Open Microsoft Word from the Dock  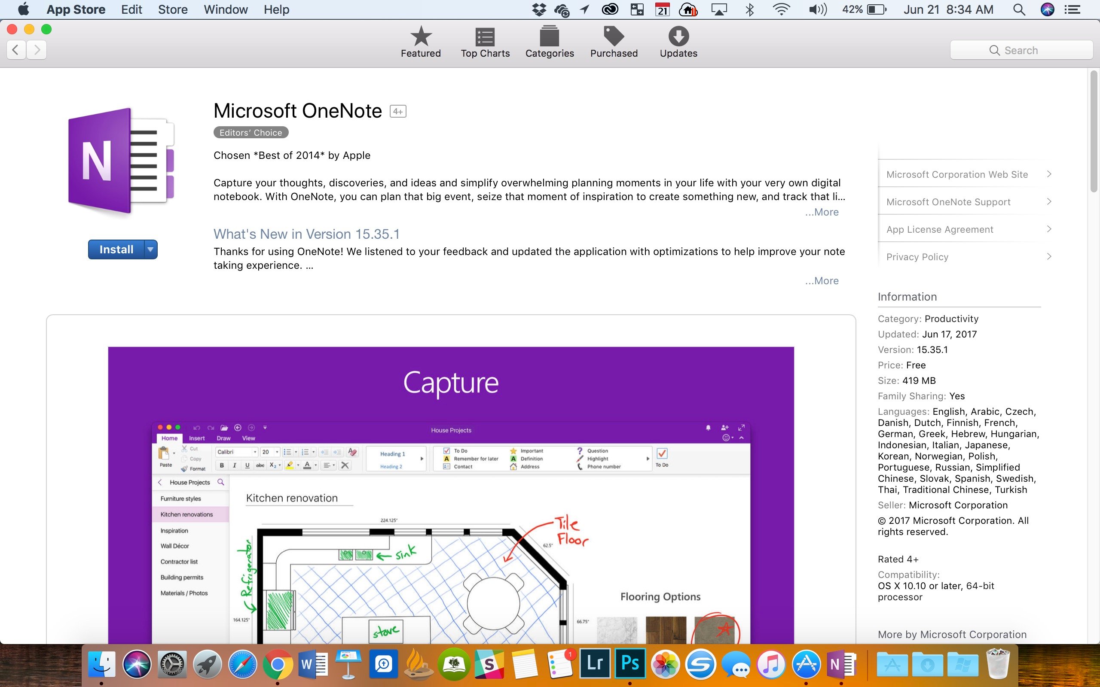pyautogui.click(x=313, y=664)
